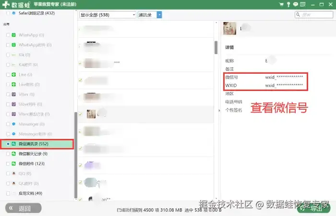
Task: Collapse the detail panel splitter arrow
Action: tap(219, 111)
